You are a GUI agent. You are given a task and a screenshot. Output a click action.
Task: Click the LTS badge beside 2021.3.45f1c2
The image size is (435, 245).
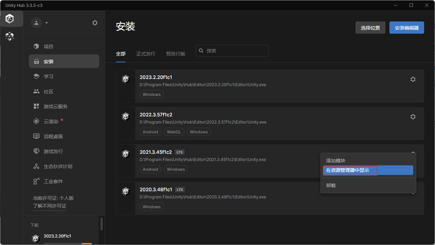[179, 152]
